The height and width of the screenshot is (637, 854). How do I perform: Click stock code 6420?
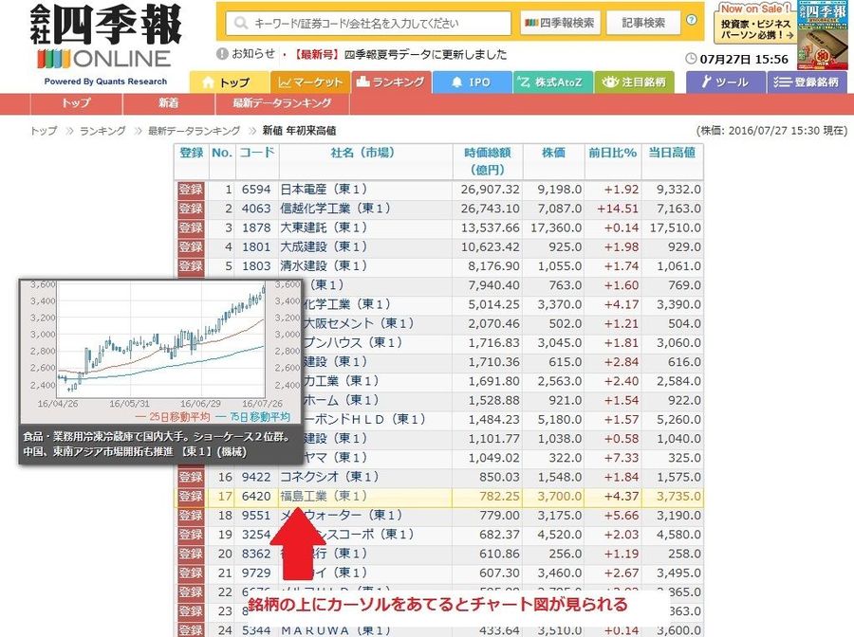(256, 496)
